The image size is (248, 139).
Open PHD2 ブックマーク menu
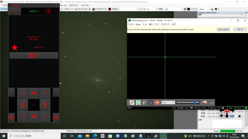tap(165, 24)
